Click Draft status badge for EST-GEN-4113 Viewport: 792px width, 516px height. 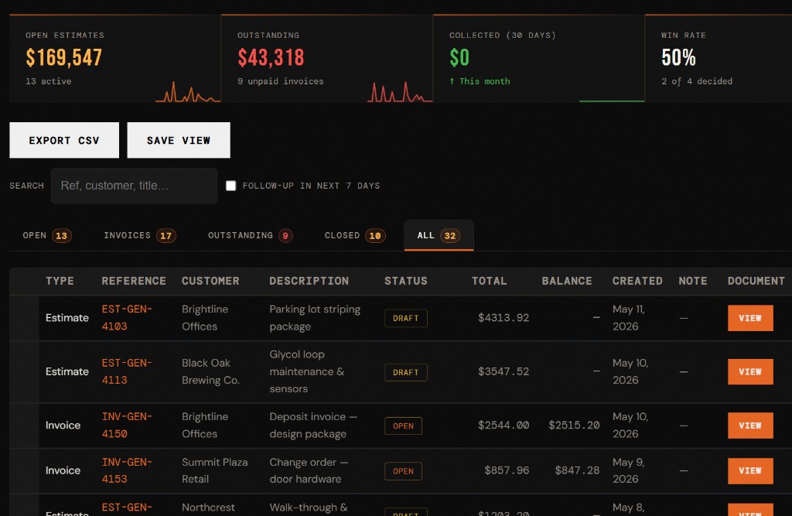point(405,372)
